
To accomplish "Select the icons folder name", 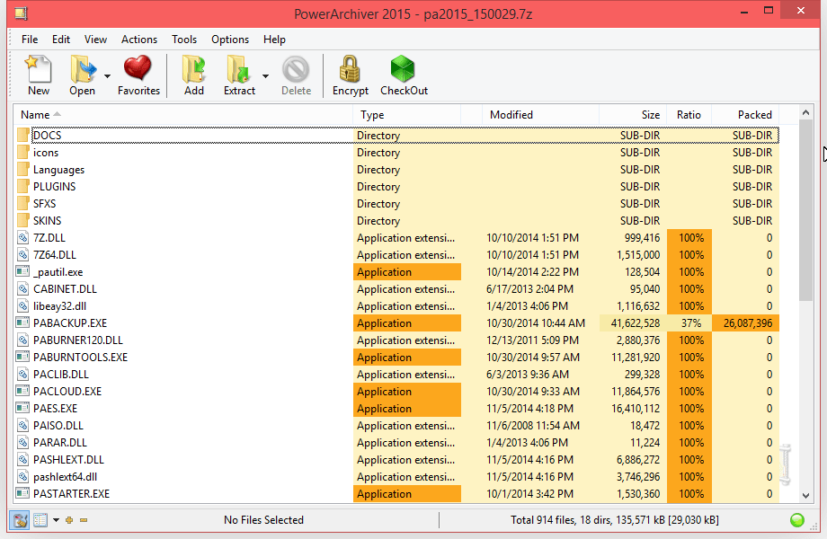I will [x=46, y=153].
